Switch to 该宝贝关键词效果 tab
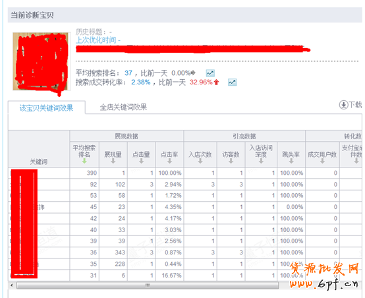 tap(47, 107)
